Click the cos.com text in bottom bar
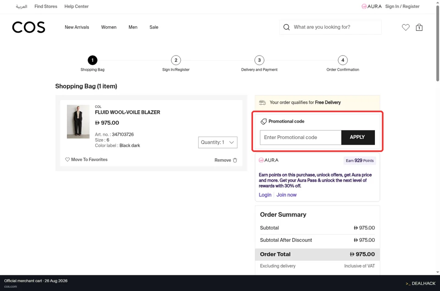This screenshot has height=291, width=440. pos(11,287)
